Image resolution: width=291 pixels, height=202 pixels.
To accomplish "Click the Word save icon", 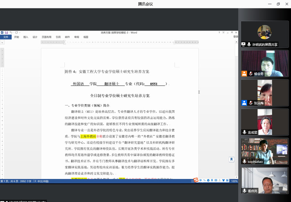I will [6, 33].
